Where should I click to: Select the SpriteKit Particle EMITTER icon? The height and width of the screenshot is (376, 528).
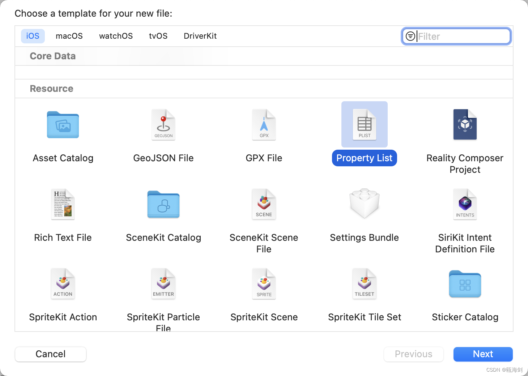163,284
